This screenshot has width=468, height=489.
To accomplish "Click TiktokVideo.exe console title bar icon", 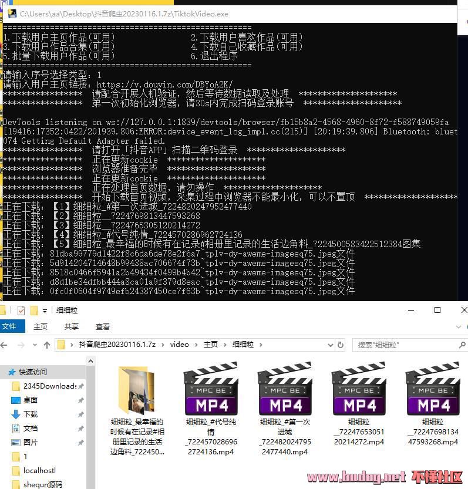I will pyautogui.click(x=12, y=14).
